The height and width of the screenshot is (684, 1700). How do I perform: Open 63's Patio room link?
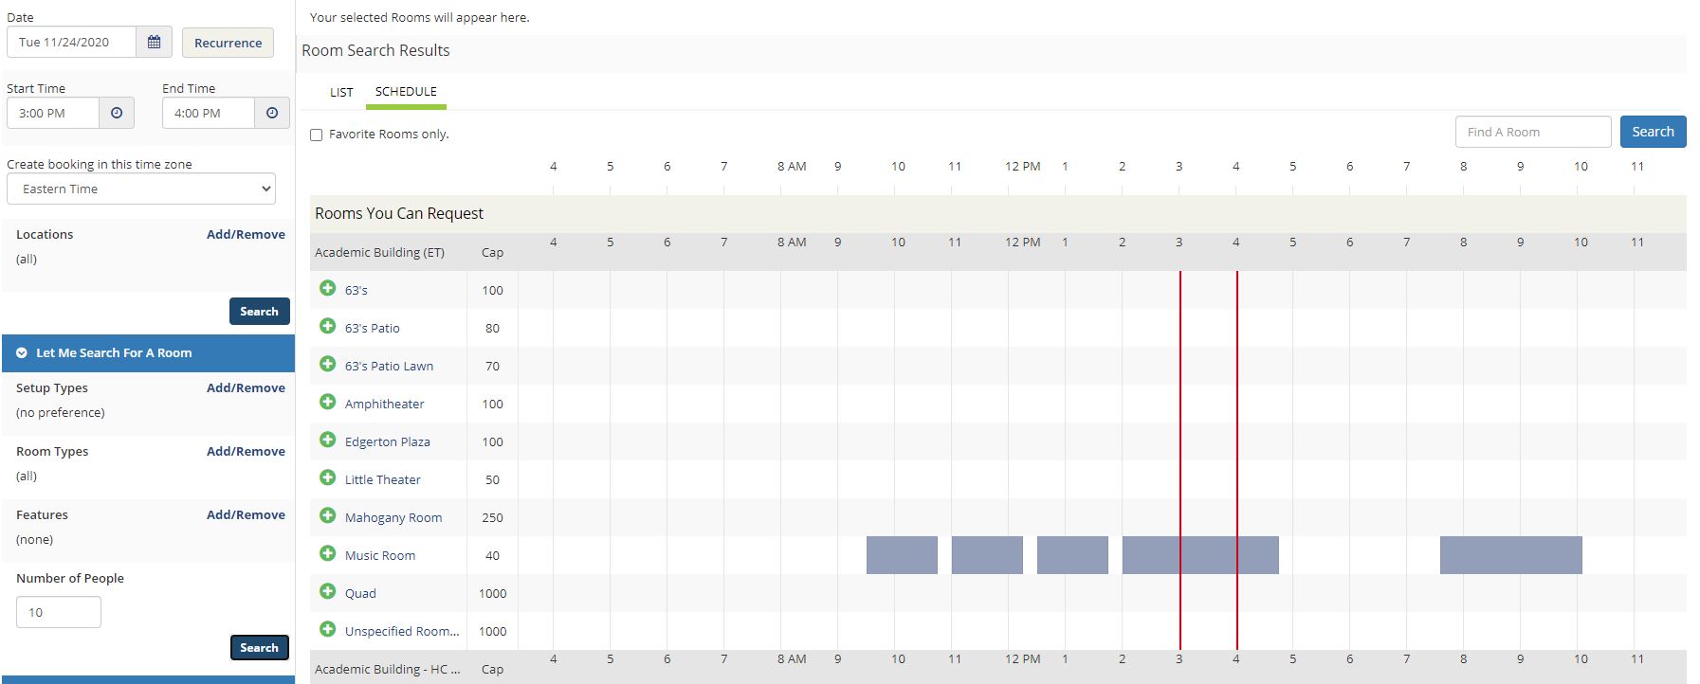tap(373, 328)
